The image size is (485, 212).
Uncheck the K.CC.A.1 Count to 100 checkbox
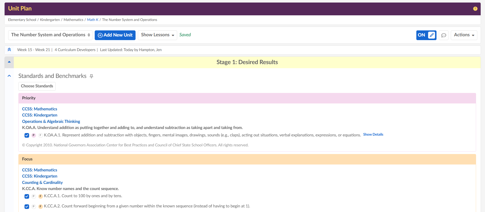point(27,196)
